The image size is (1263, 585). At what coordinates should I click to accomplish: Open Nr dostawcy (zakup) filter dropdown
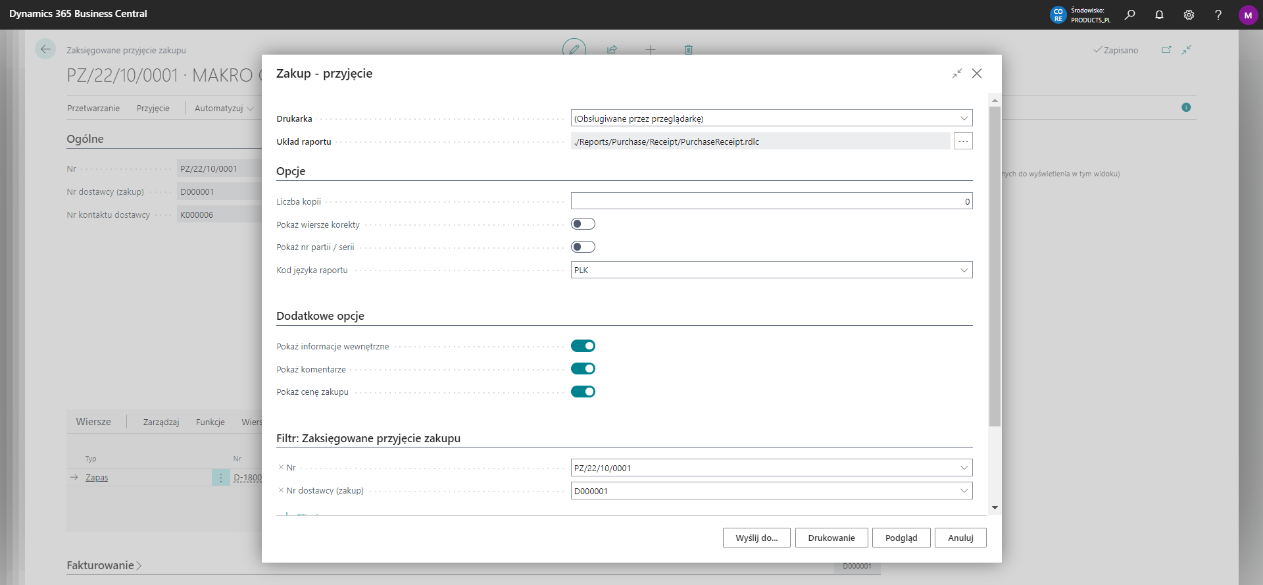point(964,491)
